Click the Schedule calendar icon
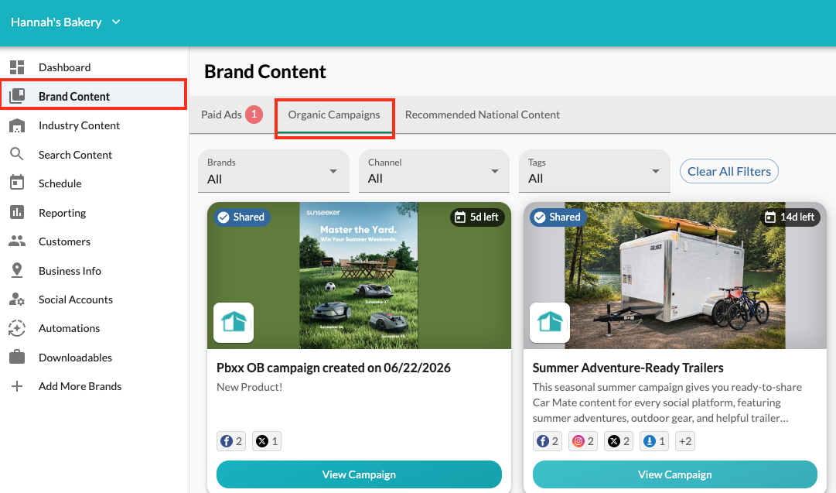The height and width of the screenshot is (493, 836). tap(17, 183)
